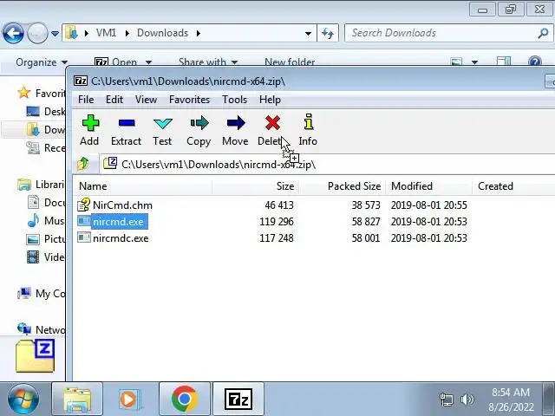The width and height of the screenshot is (555, 416).
Task: Click modified date 2019-08-01 20:55
Action: pyautogui.click(x=429, y=205)
